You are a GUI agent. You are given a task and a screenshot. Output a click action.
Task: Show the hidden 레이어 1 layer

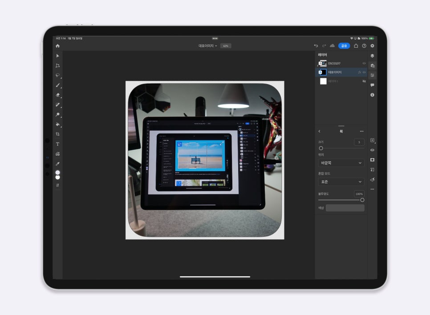(x=364, y=81)
